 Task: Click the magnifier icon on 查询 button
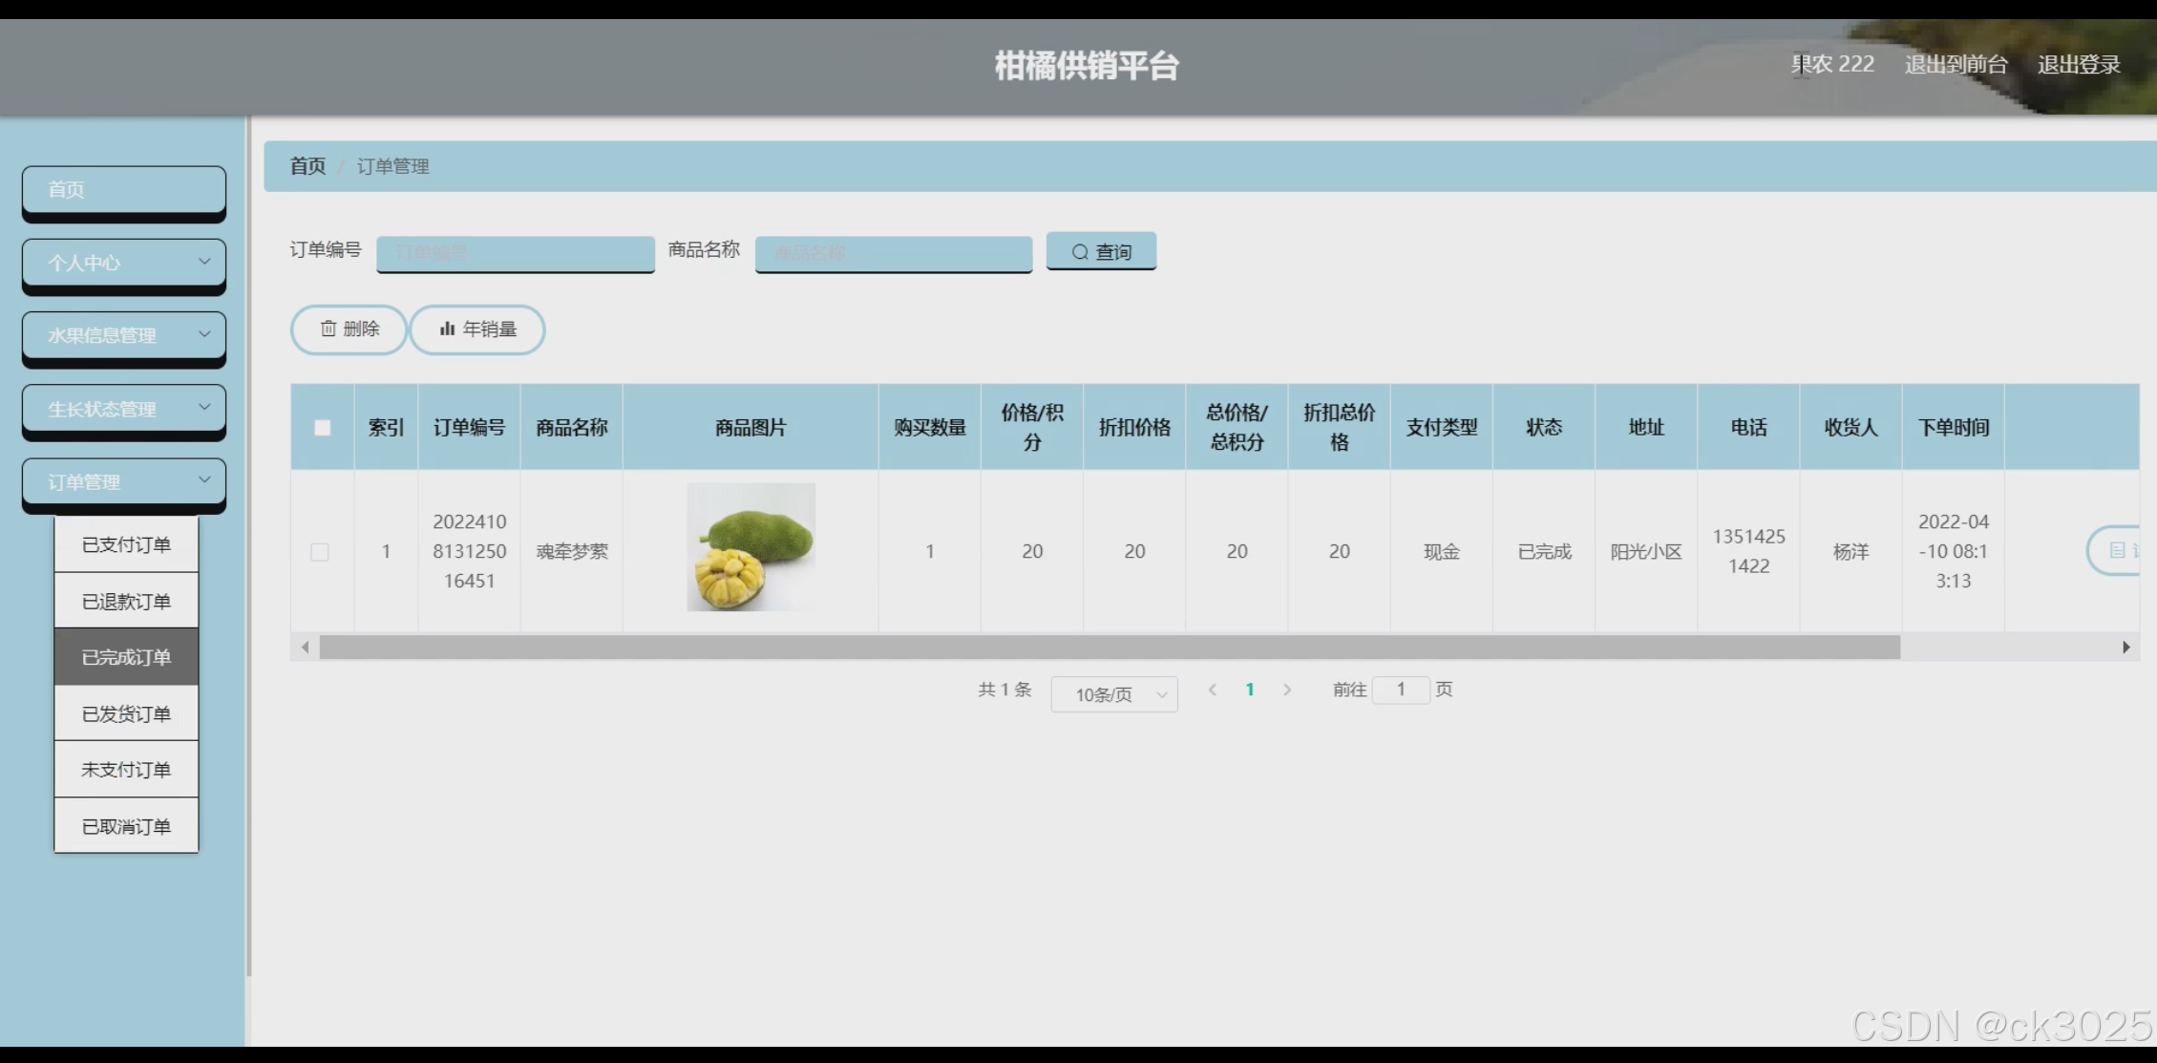tap(1080, 252)
